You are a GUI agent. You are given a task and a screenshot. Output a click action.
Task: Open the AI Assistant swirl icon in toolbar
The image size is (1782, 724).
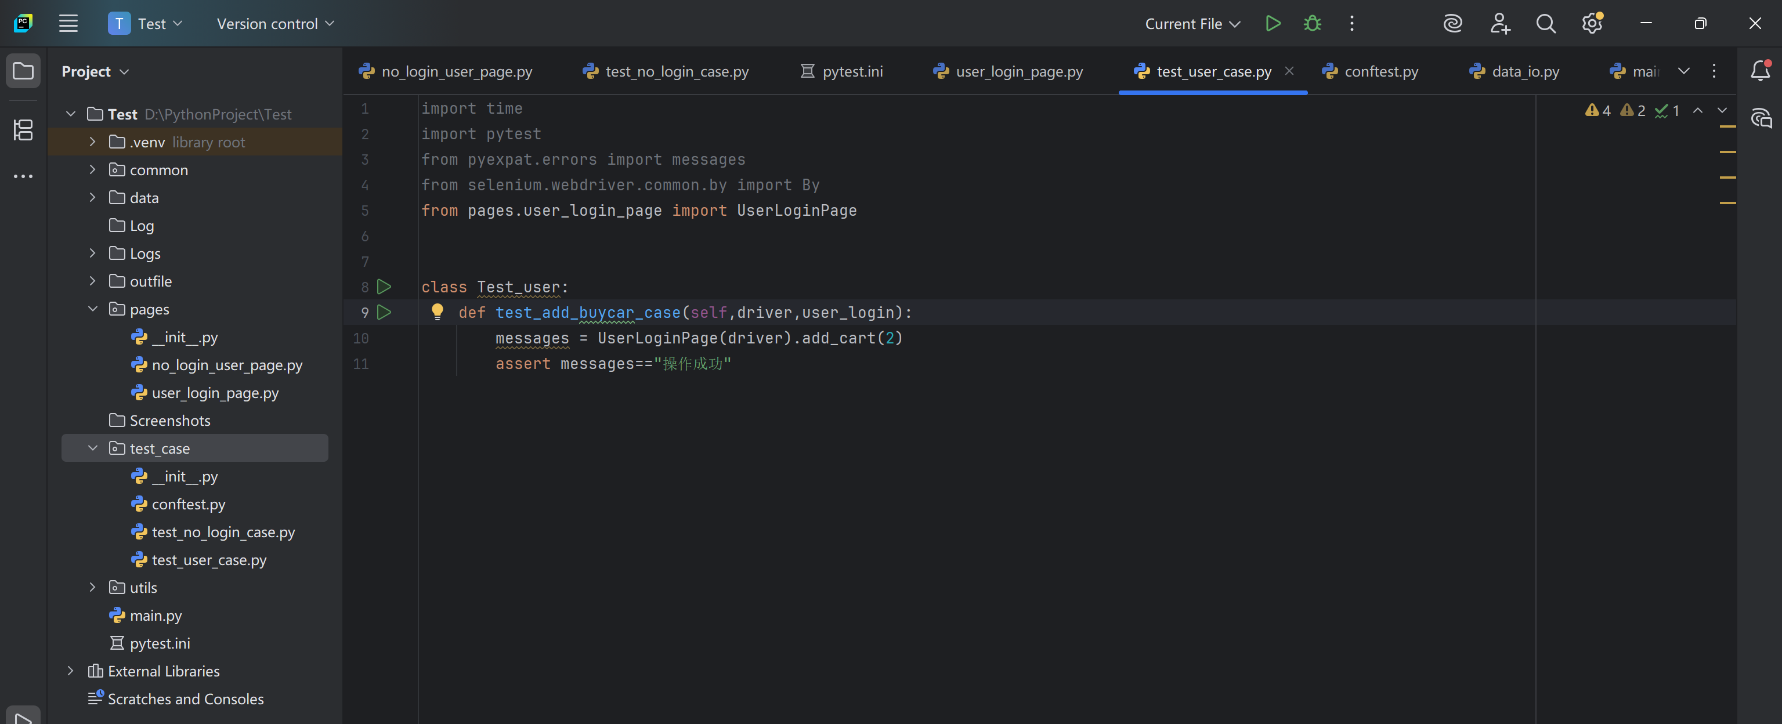(x=1453, y=24)
